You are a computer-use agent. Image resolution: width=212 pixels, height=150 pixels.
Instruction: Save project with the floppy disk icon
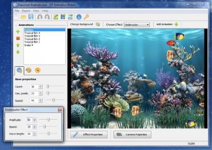[x=31, y=17]
